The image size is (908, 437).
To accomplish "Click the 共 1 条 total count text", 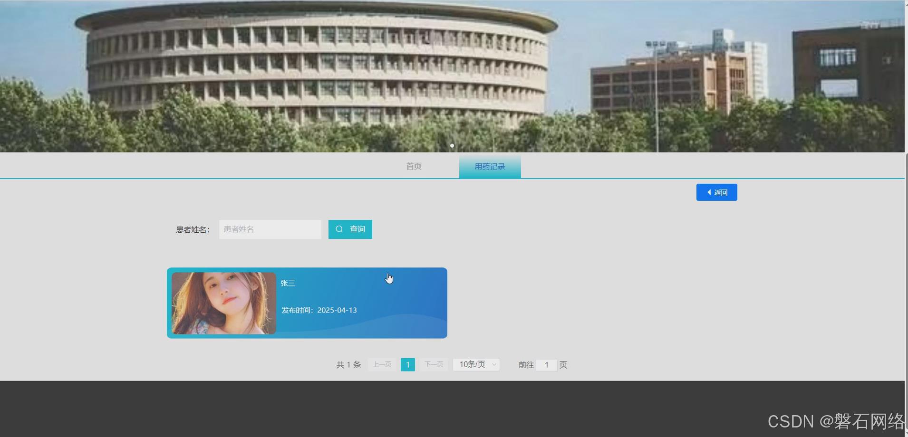I will [348, 365].
